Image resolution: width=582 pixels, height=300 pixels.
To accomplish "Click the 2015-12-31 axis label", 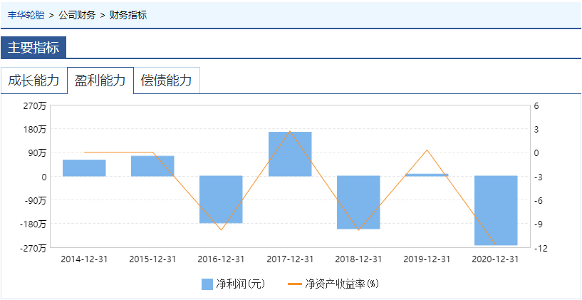I will coord(152,259).
